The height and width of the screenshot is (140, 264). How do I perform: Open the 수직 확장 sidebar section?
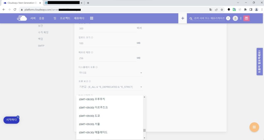pyautogui.click(x=43, y=32)
